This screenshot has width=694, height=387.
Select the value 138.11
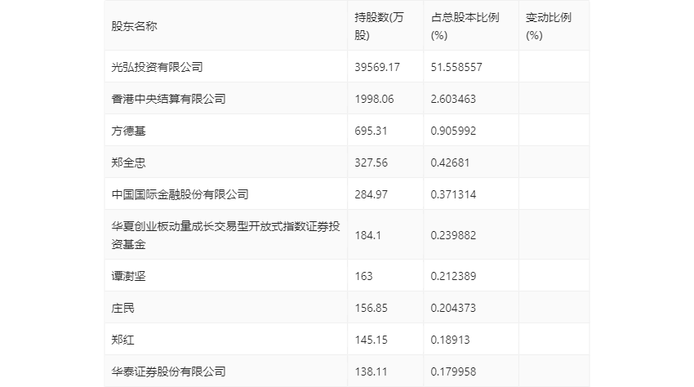point(371,371)
